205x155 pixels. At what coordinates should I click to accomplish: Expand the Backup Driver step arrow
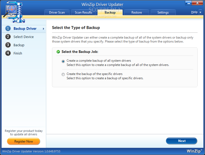(x=43, y=29)
